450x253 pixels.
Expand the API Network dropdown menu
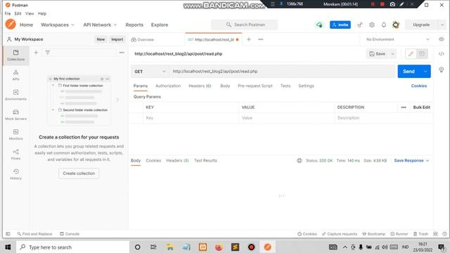coord(100,25)
